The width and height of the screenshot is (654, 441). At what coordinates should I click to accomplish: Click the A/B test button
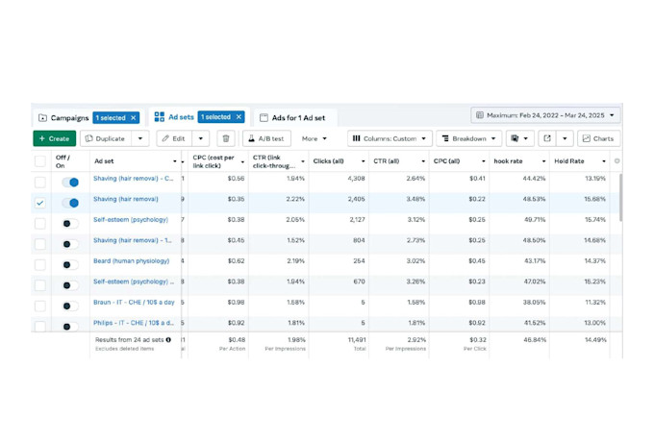point(266,138)
